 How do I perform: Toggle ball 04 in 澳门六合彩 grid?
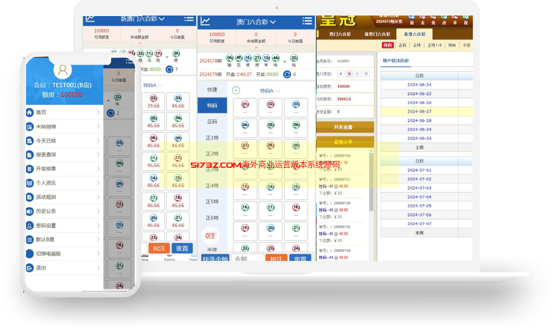click(x=245, y=128)
